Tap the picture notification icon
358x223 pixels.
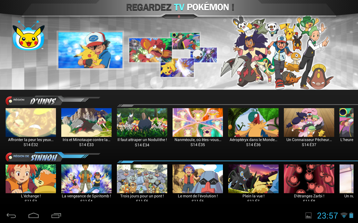[x=308, y=215]
